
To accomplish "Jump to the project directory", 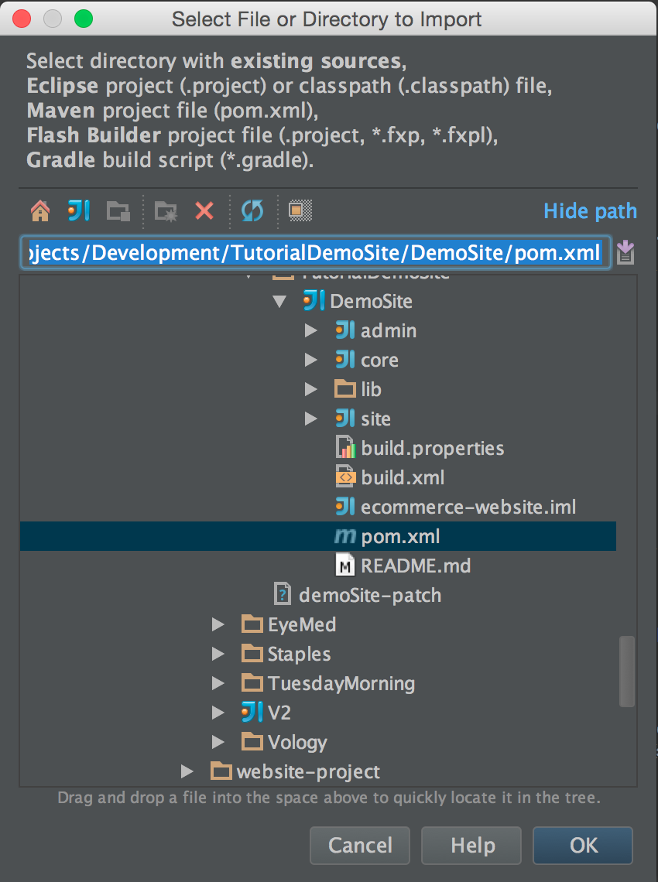I will click(77, 210).
